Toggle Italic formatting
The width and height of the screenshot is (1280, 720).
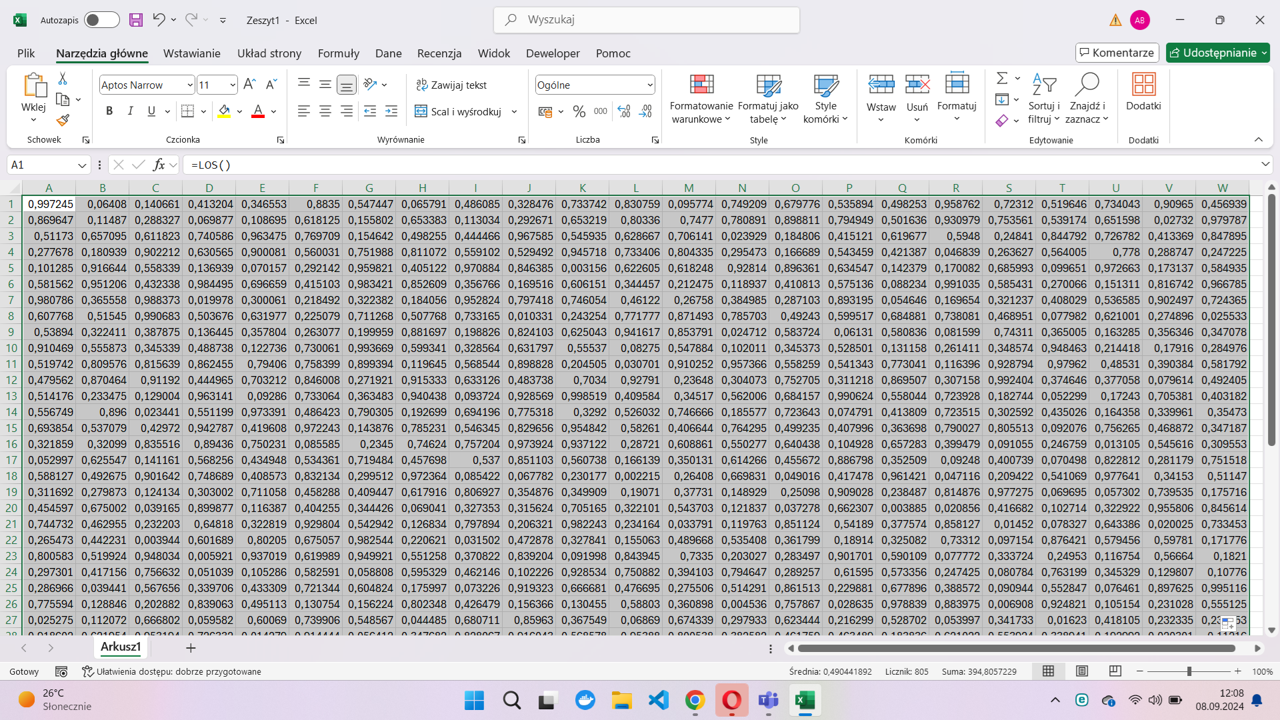tap(131, 111)
